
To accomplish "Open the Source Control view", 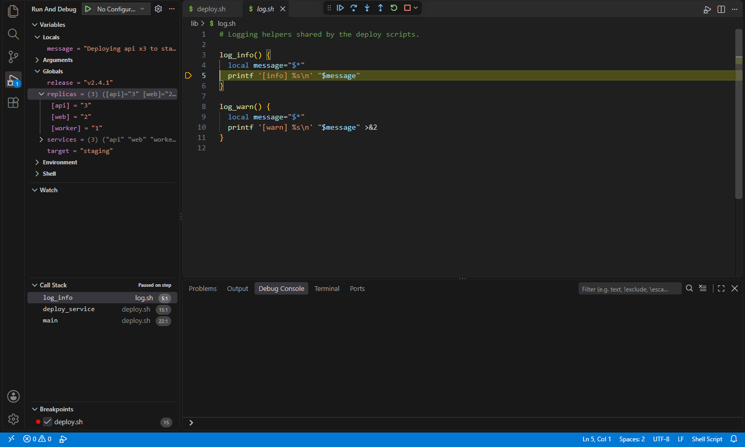I will click(13, 57).
